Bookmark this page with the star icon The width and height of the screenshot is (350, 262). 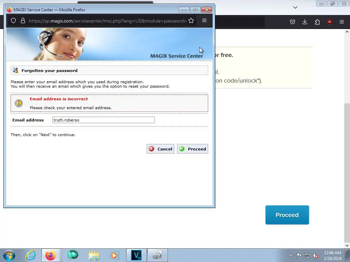(191, 21)
